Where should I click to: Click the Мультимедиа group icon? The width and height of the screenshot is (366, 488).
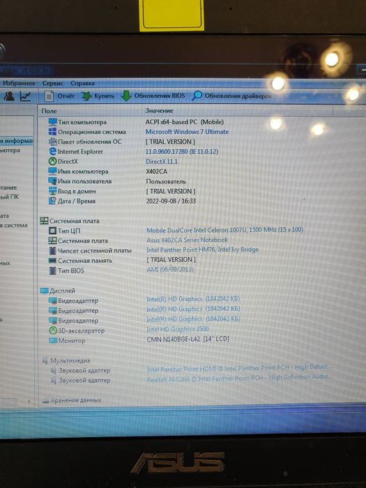coord(45,360)
